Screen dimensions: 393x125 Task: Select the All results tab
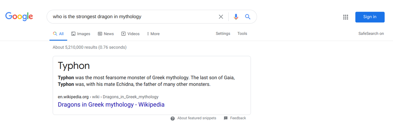point(58,34)
